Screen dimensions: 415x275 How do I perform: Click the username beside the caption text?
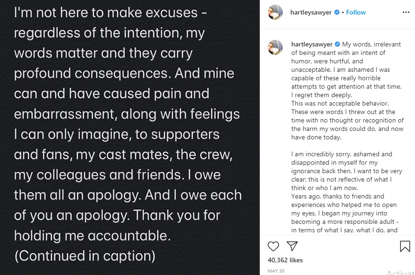[313, 44]
